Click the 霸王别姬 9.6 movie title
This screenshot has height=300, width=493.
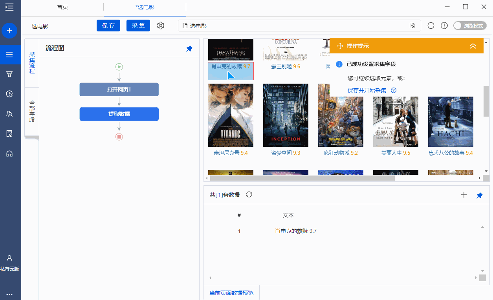click(286, 66)
